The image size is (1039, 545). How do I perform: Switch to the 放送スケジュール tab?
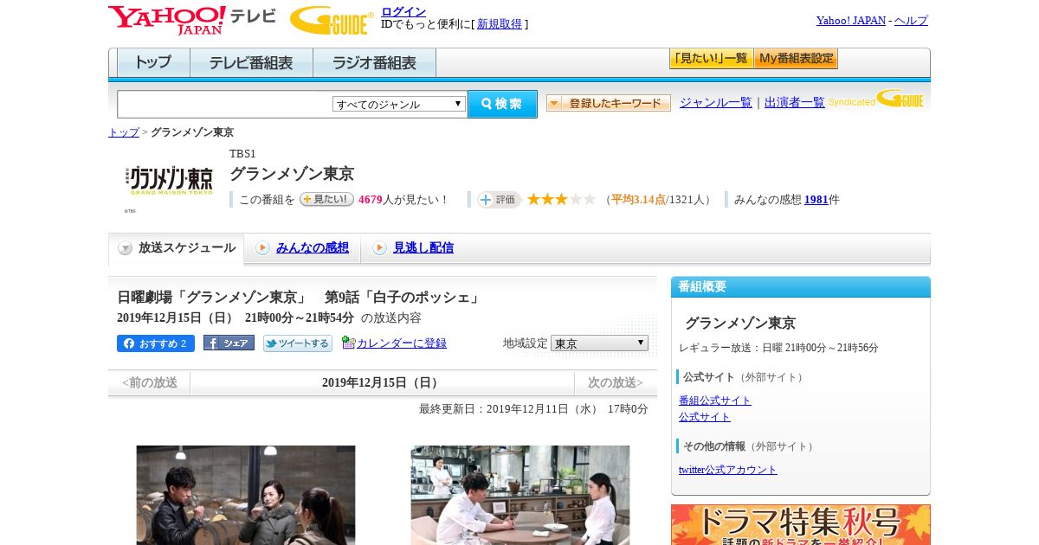pyautogui.click(x=177, y=248)
